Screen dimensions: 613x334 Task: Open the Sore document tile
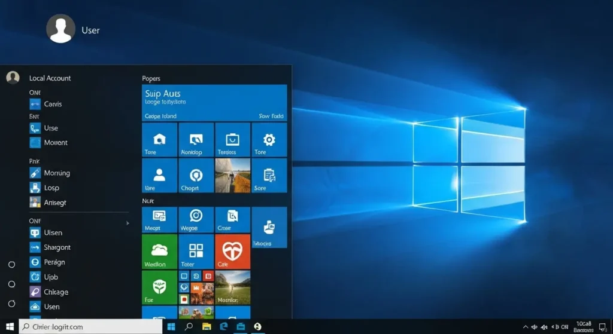(269, 176)
